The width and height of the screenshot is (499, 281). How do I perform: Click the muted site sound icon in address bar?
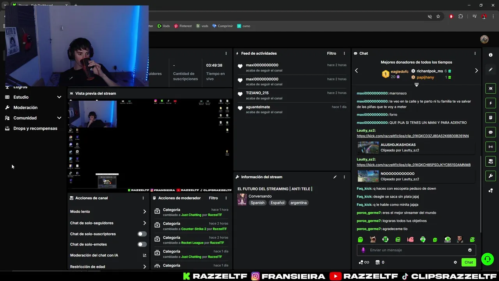point(430,16)
